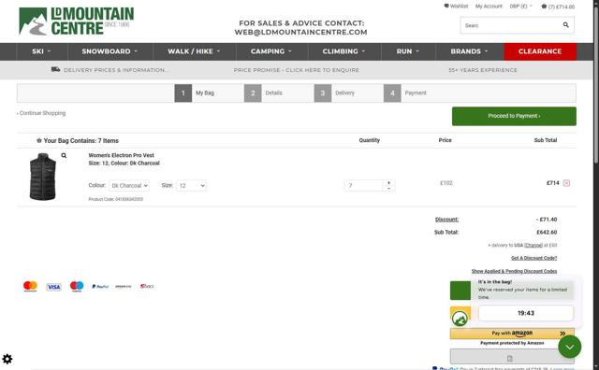Click the sales contact email text
Viewport: 599px width, 370px height.
[x=301, y=32]
